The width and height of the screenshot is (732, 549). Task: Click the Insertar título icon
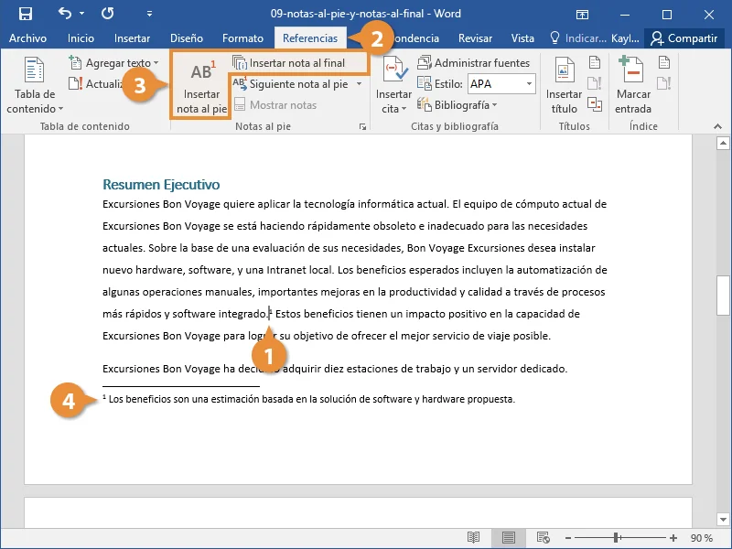pyautogui.click(x=564, y=85)
